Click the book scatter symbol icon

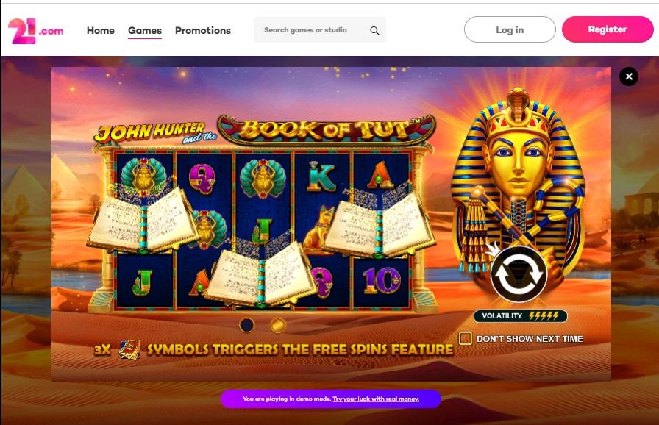(x=129, y=349)
